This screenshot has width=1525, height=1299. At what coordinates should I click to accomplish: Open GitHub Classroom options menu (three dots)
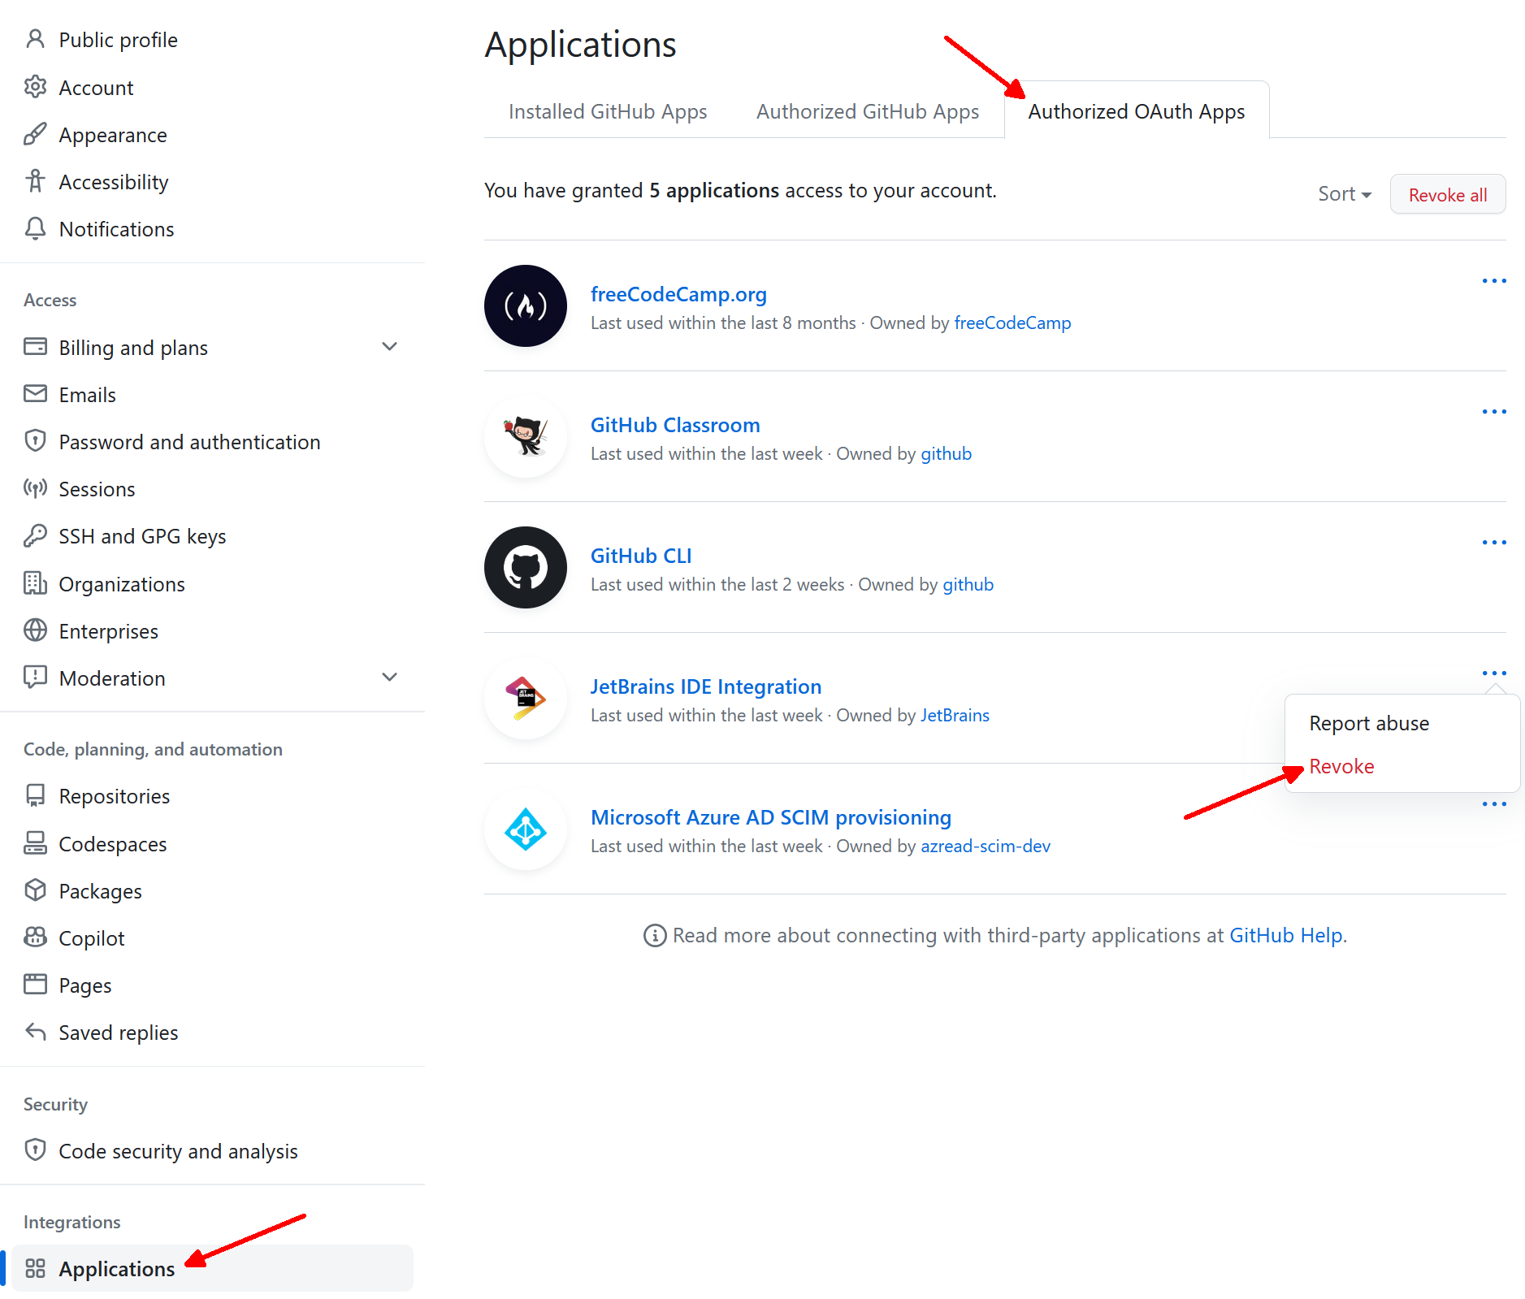(x=1494, y=412)
